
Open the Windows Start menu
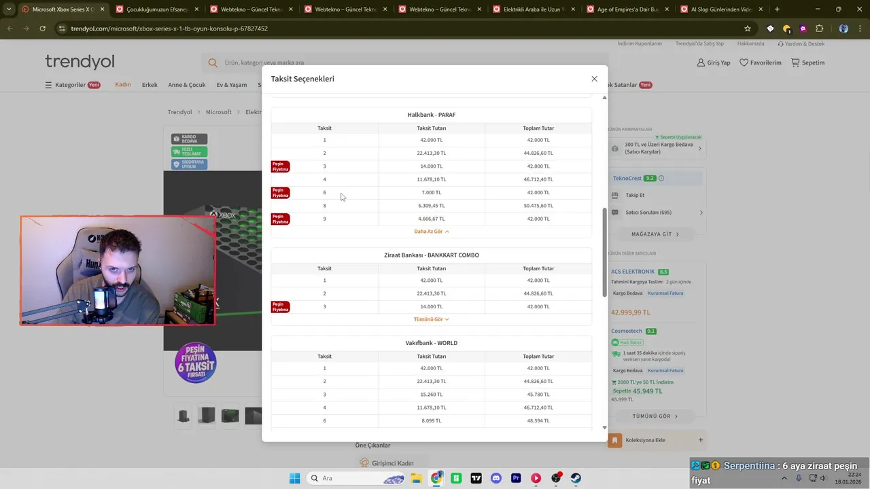pos(295,478)
